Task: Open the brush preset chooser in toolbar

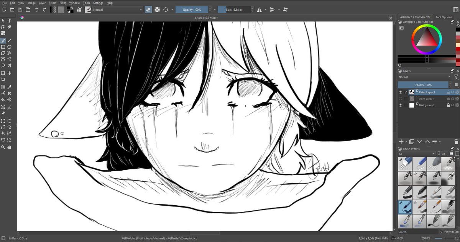Action: [88, 10]
